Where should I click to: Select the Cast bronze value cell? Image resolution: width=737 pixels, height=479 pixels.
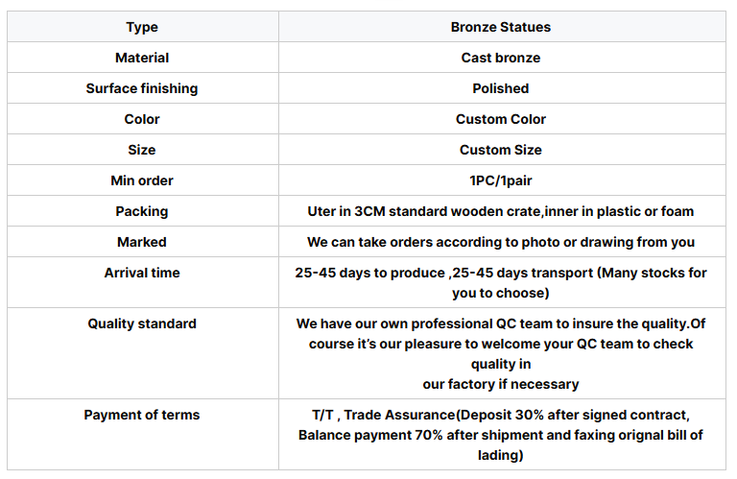coord(501,58)
